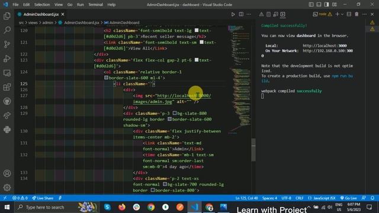Open the Python view in activity bar
This screenshot has height=213, width=379.
7,130
